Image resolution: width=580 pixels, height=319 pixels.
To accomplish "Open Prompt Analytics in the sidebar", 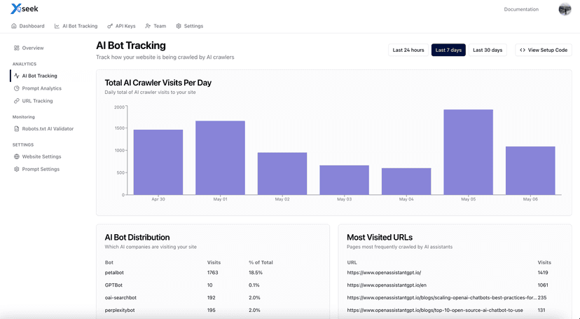I will tap(42, 88).
